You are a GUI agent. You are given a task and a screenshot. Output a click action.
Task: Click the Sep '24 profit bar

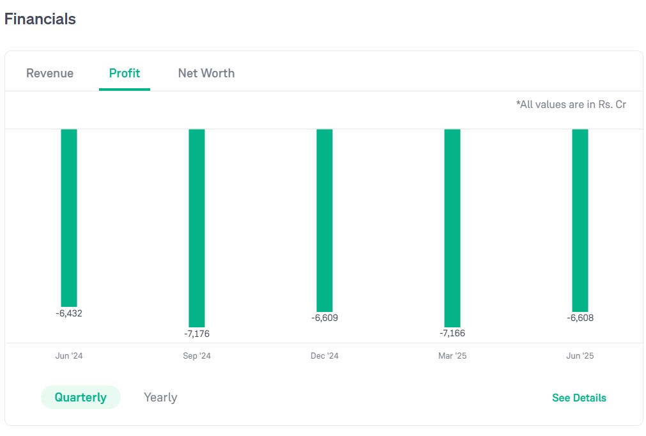pyautogui.click(x=197, y=228)
